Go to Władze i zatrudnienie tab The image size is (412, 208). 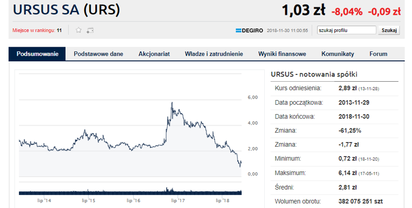click(x=214, y=54)
